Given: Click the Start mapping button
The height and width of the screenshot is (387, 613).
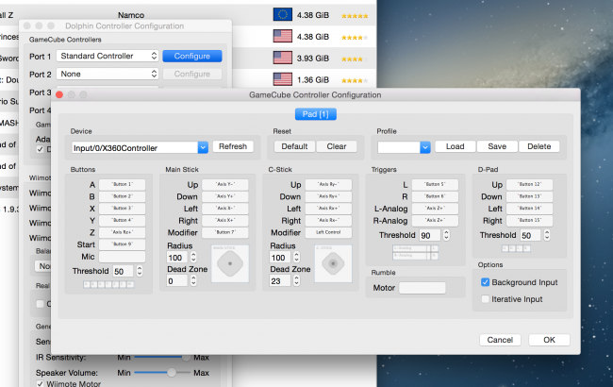Looking at the screenshot, I should click(x=123, y=244).
